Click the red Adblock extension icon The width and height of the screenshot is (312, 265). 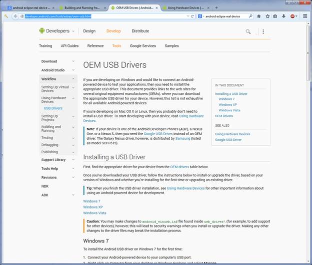[x=292, y=16]
